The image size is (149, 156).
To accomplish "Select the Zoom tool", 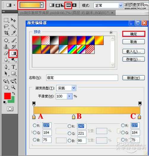I will (x=13, y=87).
